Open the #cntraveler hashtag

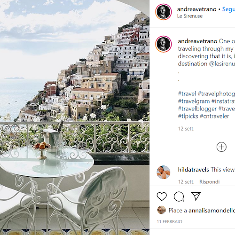(x=214, y=116)
